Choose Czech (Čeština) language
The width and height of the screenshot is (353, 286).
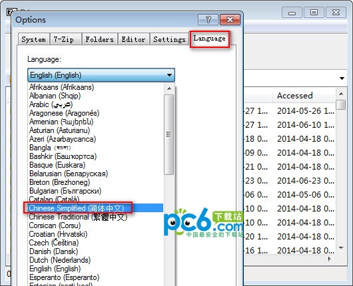click(x=96, y=243)
